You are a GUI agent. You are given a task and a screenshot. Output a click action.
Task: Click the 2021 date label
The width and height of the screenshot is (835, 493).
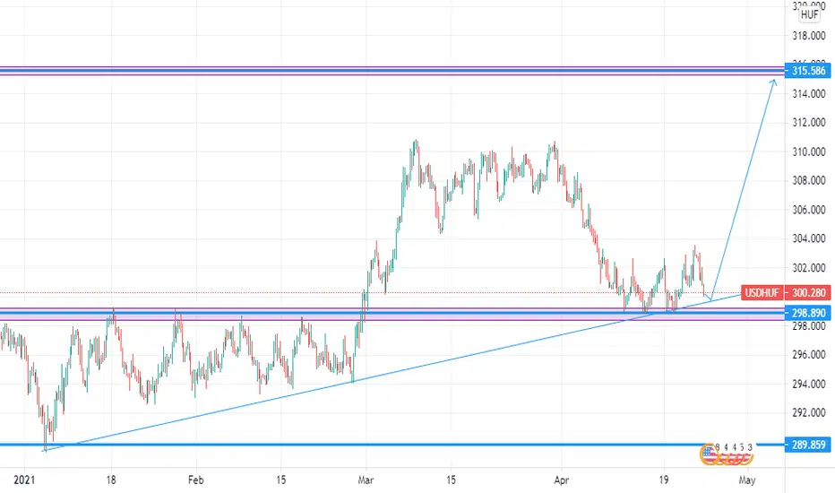click(x=24, y=480)
